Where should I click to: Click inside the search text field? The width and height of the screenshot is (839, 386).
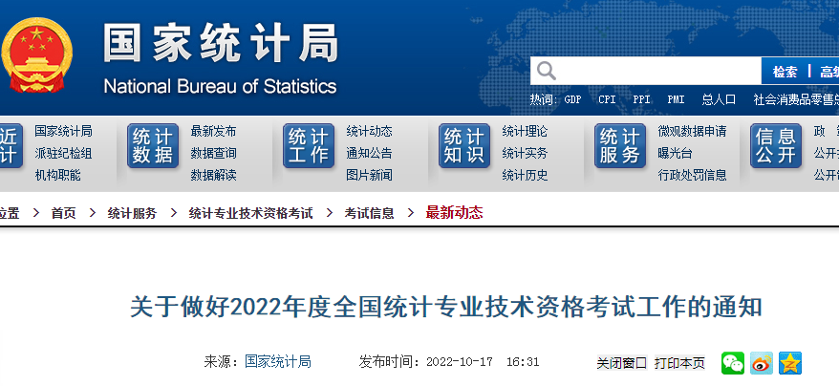[x=659, y=72]
